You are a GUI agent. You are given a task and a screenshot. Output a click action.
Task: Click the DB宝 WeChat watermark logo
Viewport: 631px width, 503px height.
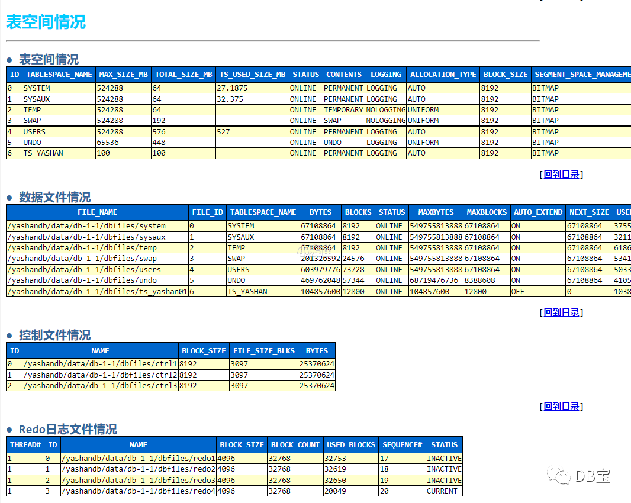(x=578, y=476)
